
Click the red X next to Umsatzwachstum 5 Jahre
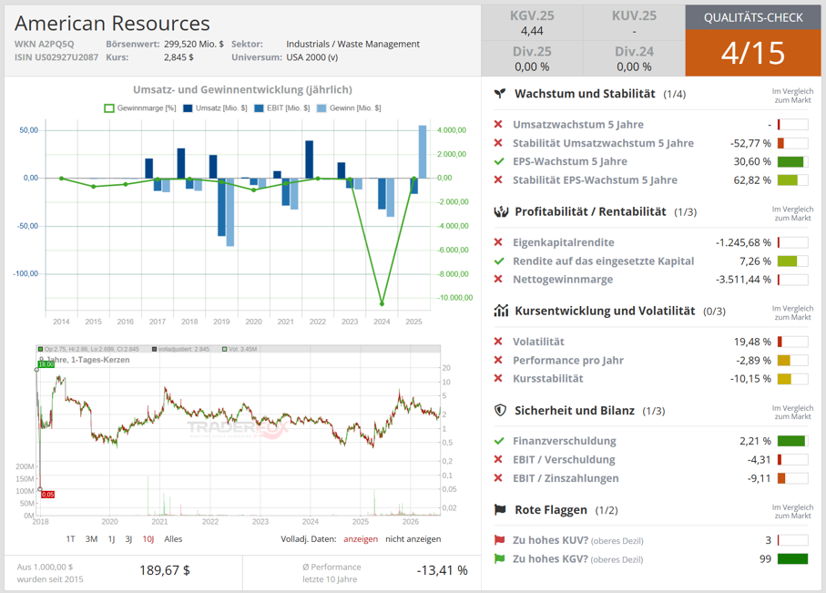pos(498,125)
